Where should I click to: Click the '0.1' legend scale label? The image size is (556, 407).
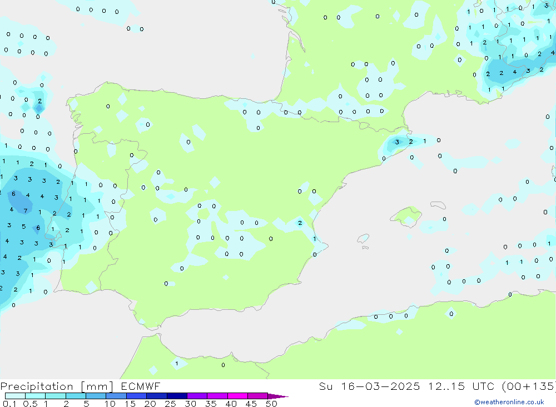9,404
